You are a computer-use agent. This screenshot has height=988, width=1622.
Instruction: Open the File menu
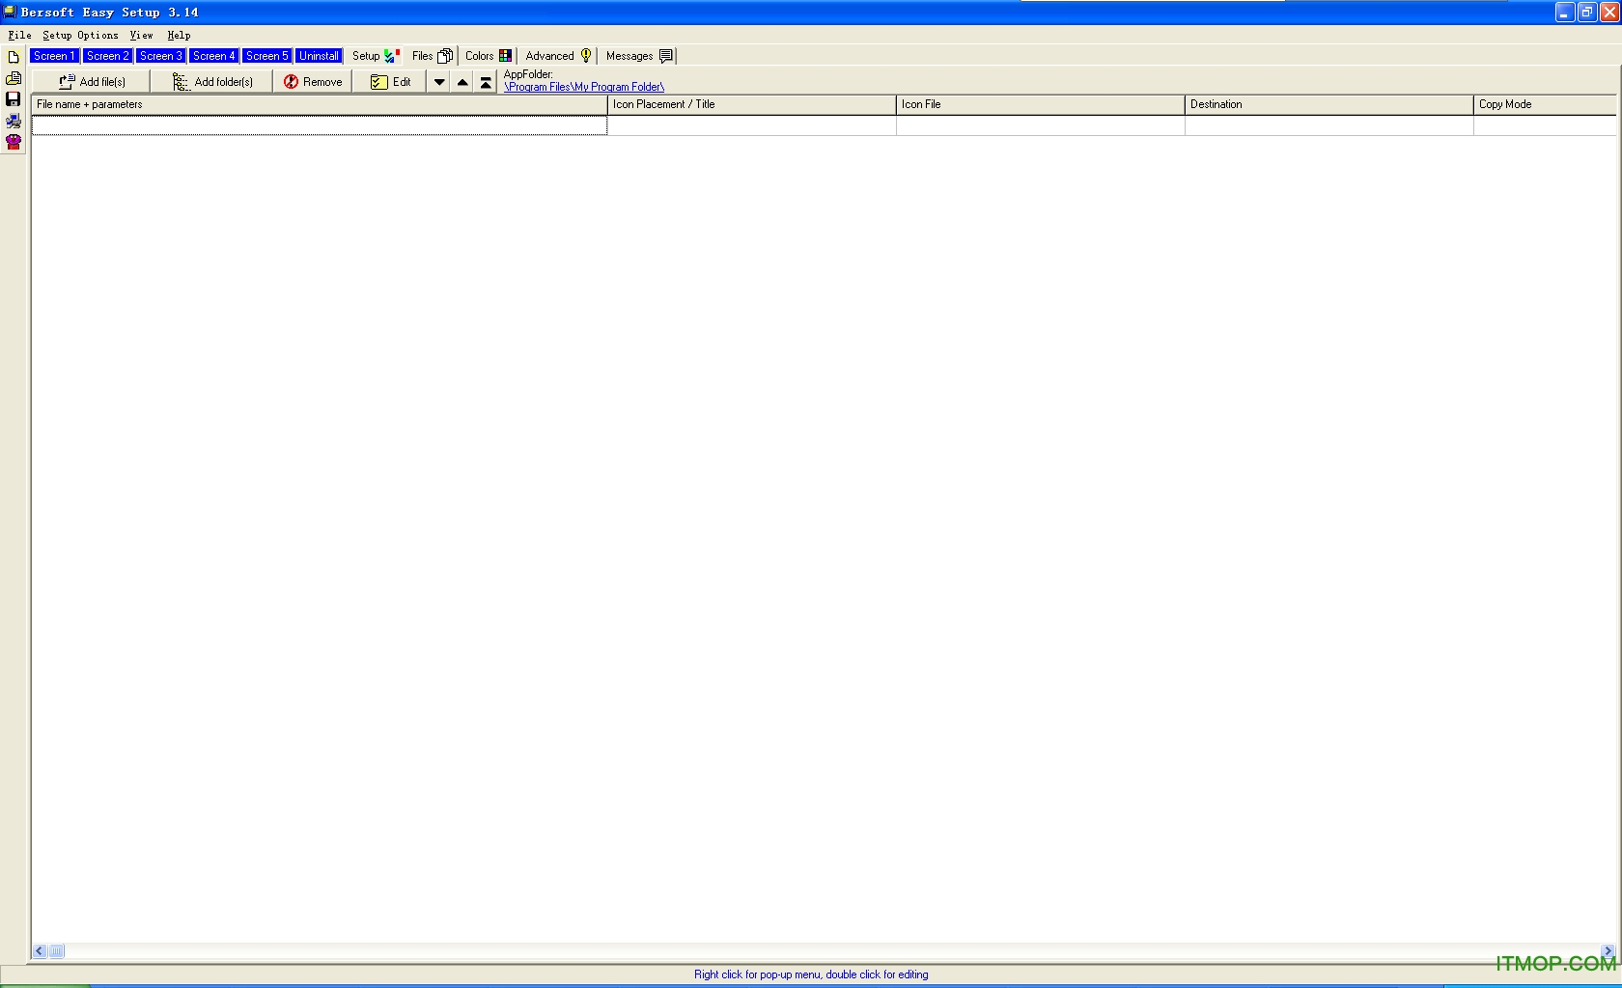click(19, 35)
